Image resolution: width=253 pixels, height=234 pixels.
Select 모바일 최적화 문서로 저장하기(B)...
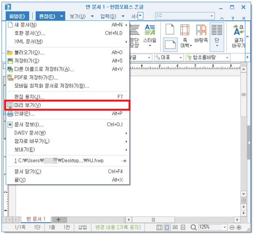click(67, 86)
